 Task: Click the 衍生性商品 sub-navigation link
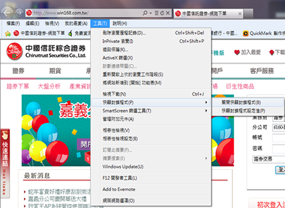(x=240, y=86)
